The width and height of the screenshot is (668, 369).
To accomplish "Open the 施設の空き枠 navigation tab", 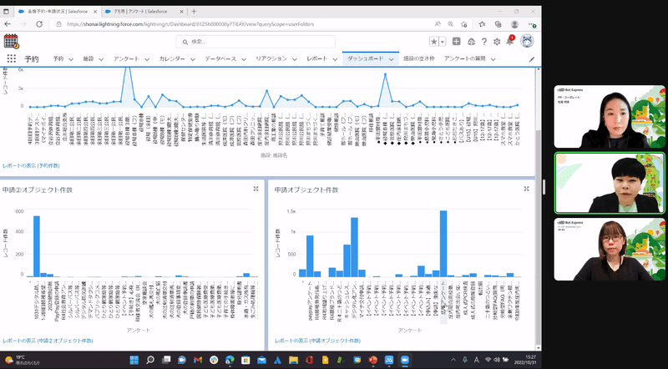I will pyautogui.click(x=419, y=58).
